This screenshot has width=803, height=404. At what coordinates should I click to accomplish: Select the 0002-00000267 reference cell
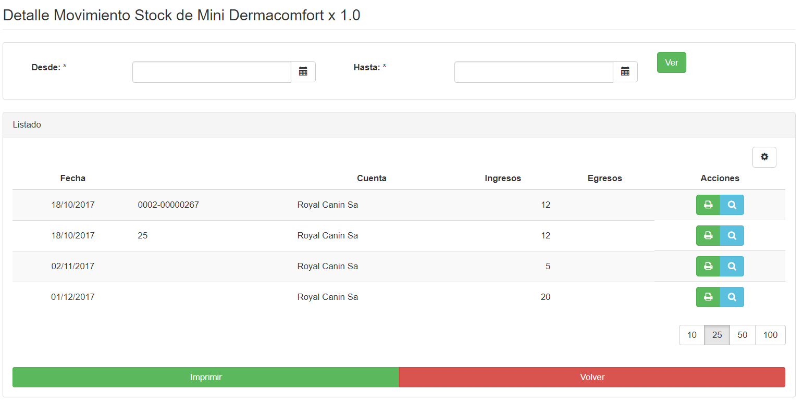point(168,205)
